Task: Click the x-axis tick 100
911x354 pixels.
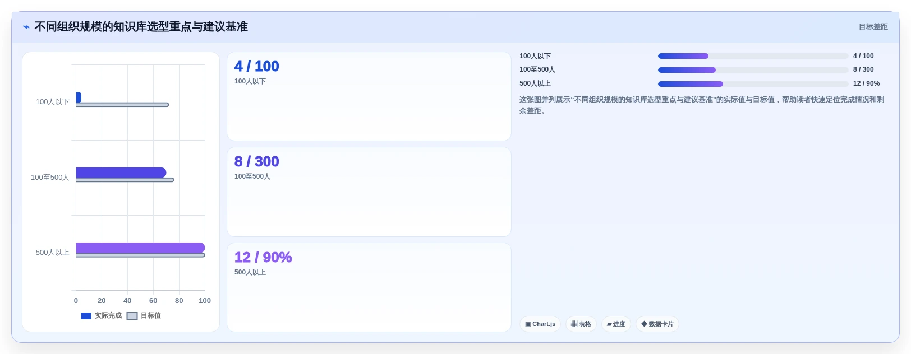Action: coord(205,301)
